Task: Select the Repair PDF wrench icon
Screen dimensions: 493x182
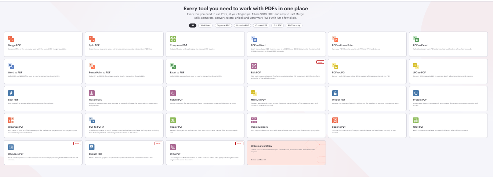Action: tap(173, 120)
